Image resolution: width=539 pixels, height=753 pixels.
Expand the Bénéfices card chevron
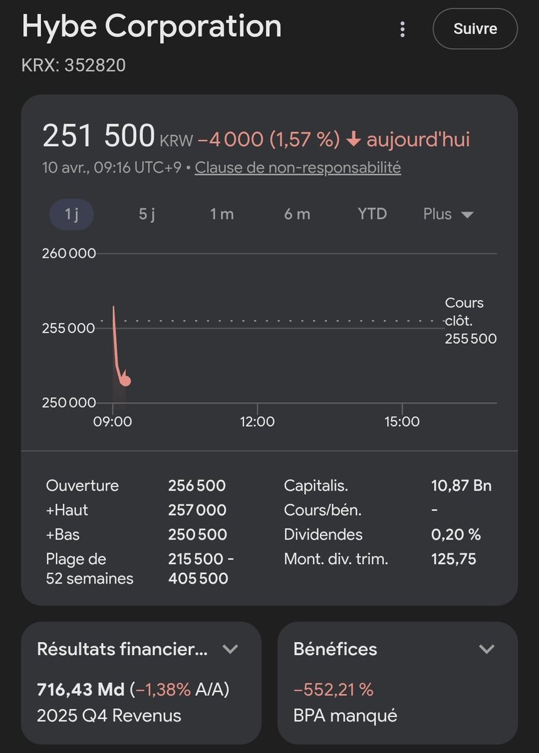pos(487,649)
